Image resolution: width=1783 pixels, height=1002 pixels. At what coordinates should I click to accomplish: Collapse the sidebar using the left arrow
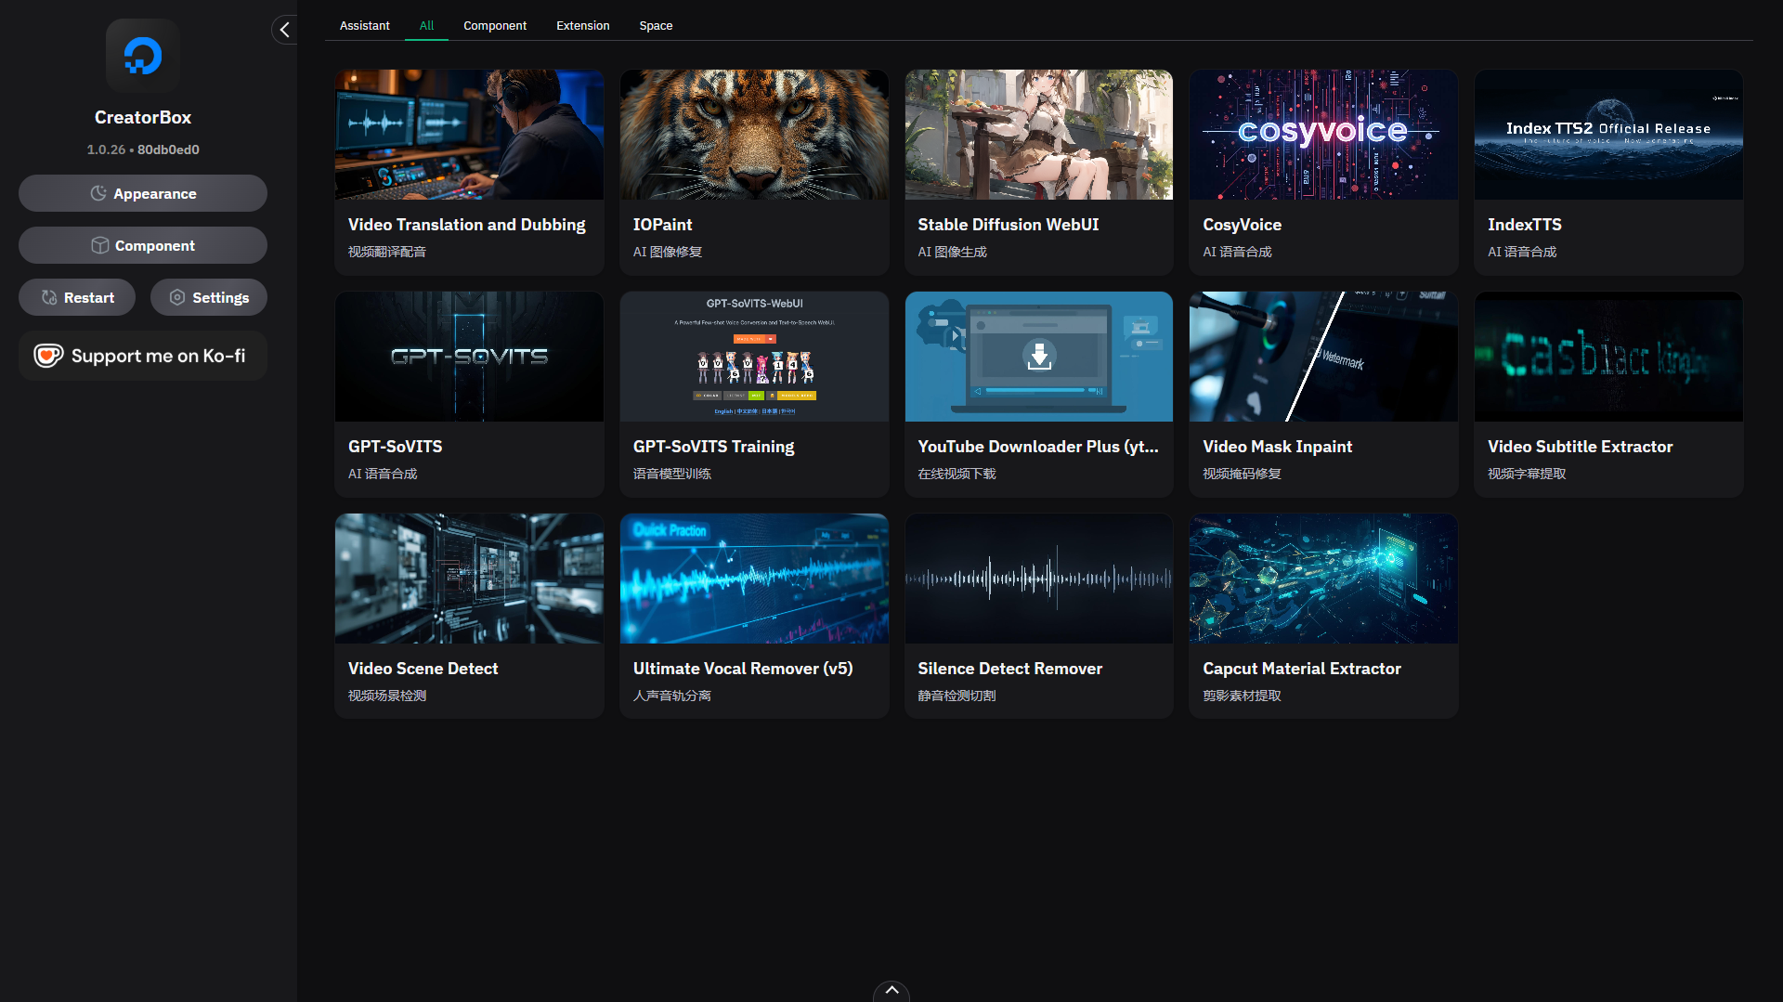[x=283, y=29]
